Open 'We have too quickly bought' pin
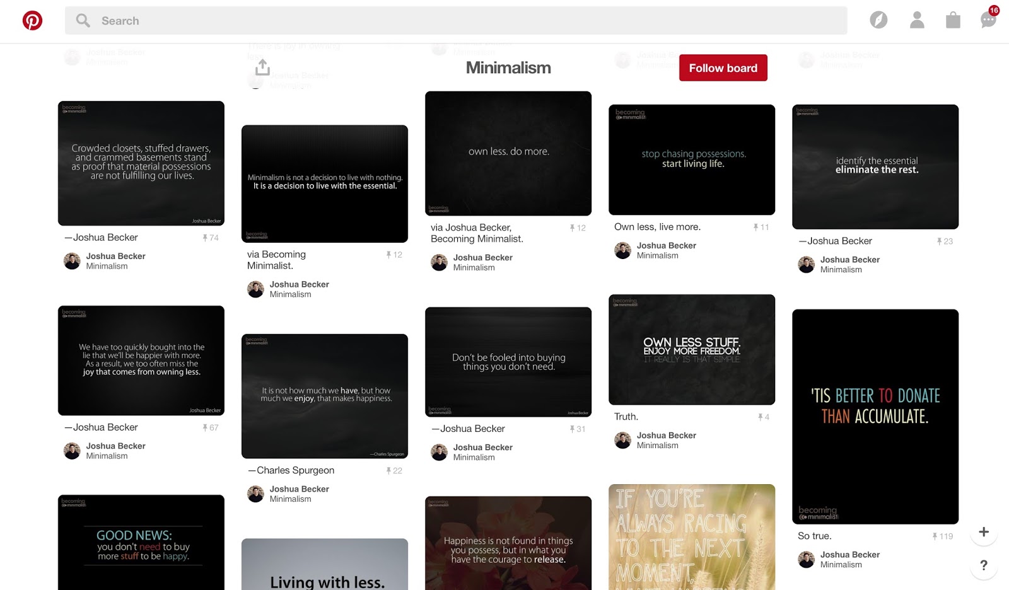 [141, 361]
